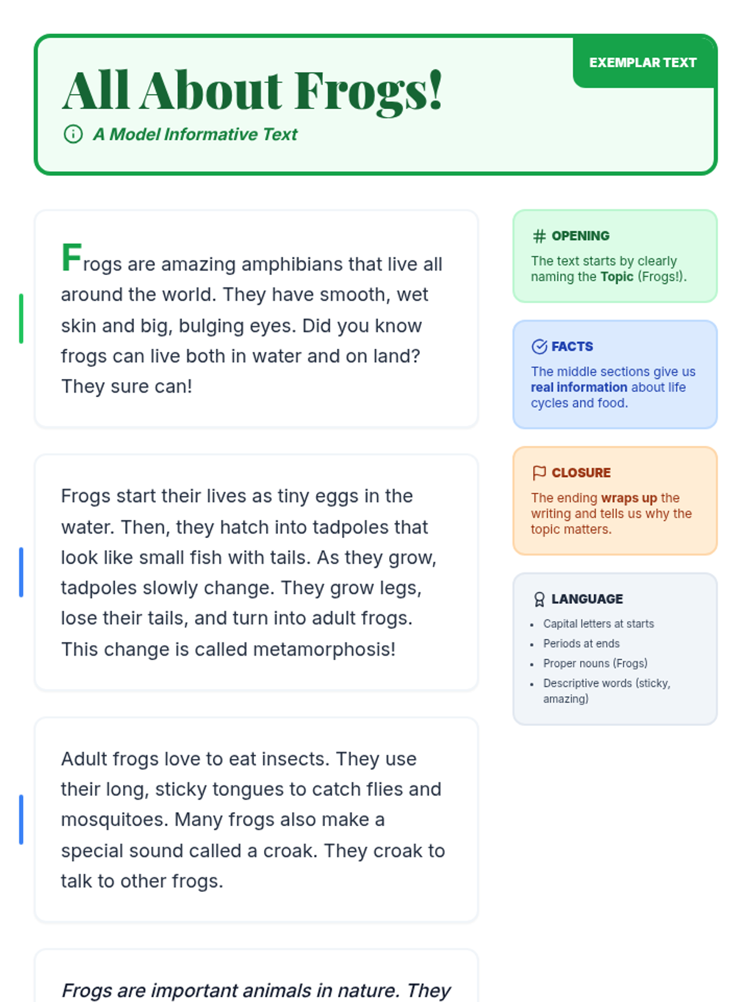Click the hash icon next to OPENING
The image size is (751, 1002).
tap(539, 236)
